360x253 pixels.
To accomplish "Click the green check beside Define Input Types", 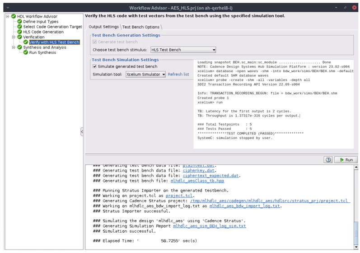I will pos(19,22).
